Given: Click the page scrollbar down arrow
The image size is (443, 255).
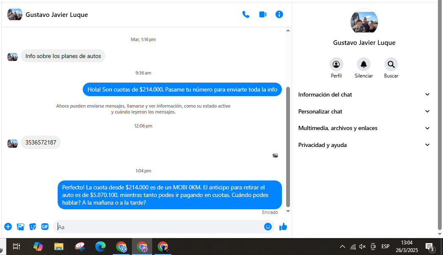Looking at the screenshot, I should pos(440,234).
